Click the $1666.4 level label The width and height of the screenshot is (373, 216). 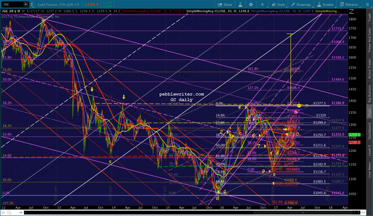click(338, 42)
